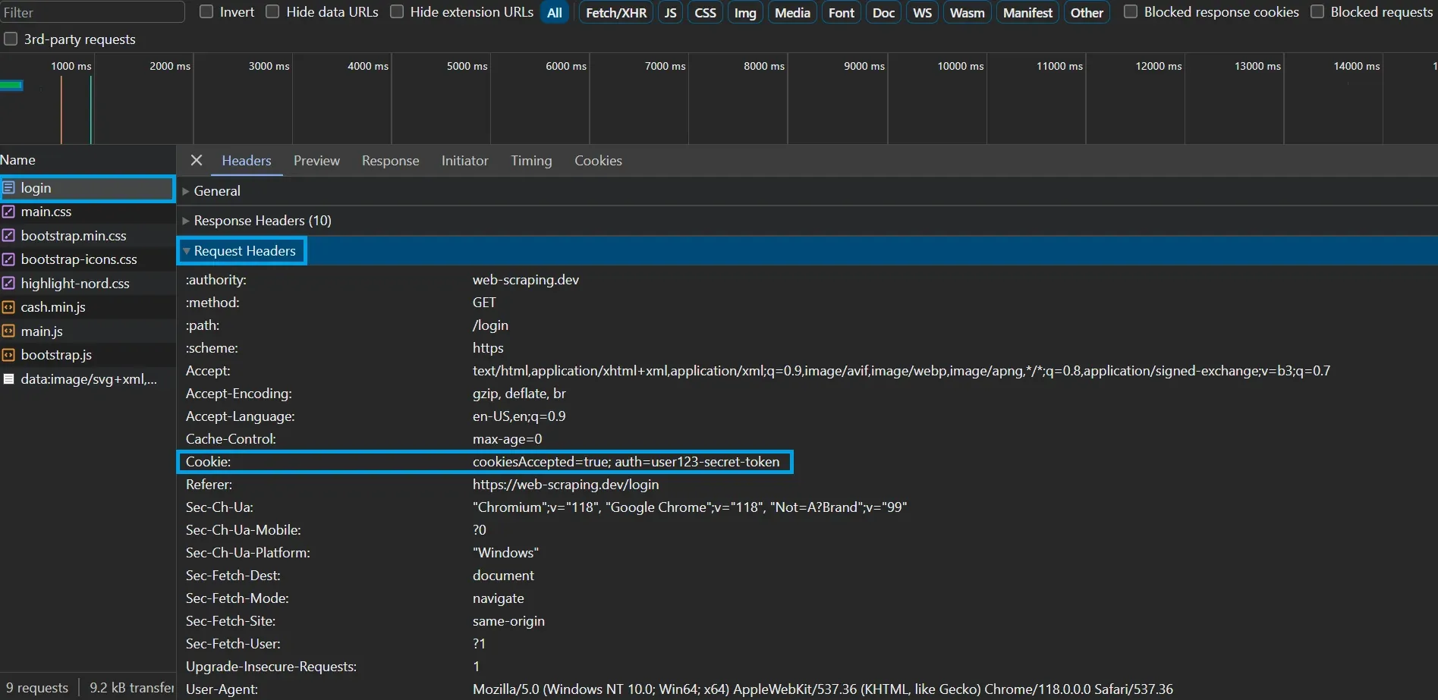The width and height of the screenshot is (1438, 700).
Task: Click the CSS icon next to bootstrap-icons.css
Action: 10,259
